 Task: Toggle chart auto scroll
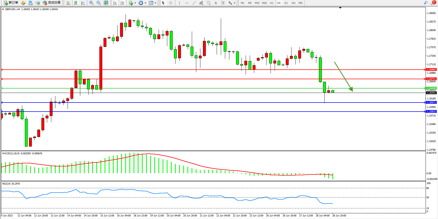pos(115,3)
